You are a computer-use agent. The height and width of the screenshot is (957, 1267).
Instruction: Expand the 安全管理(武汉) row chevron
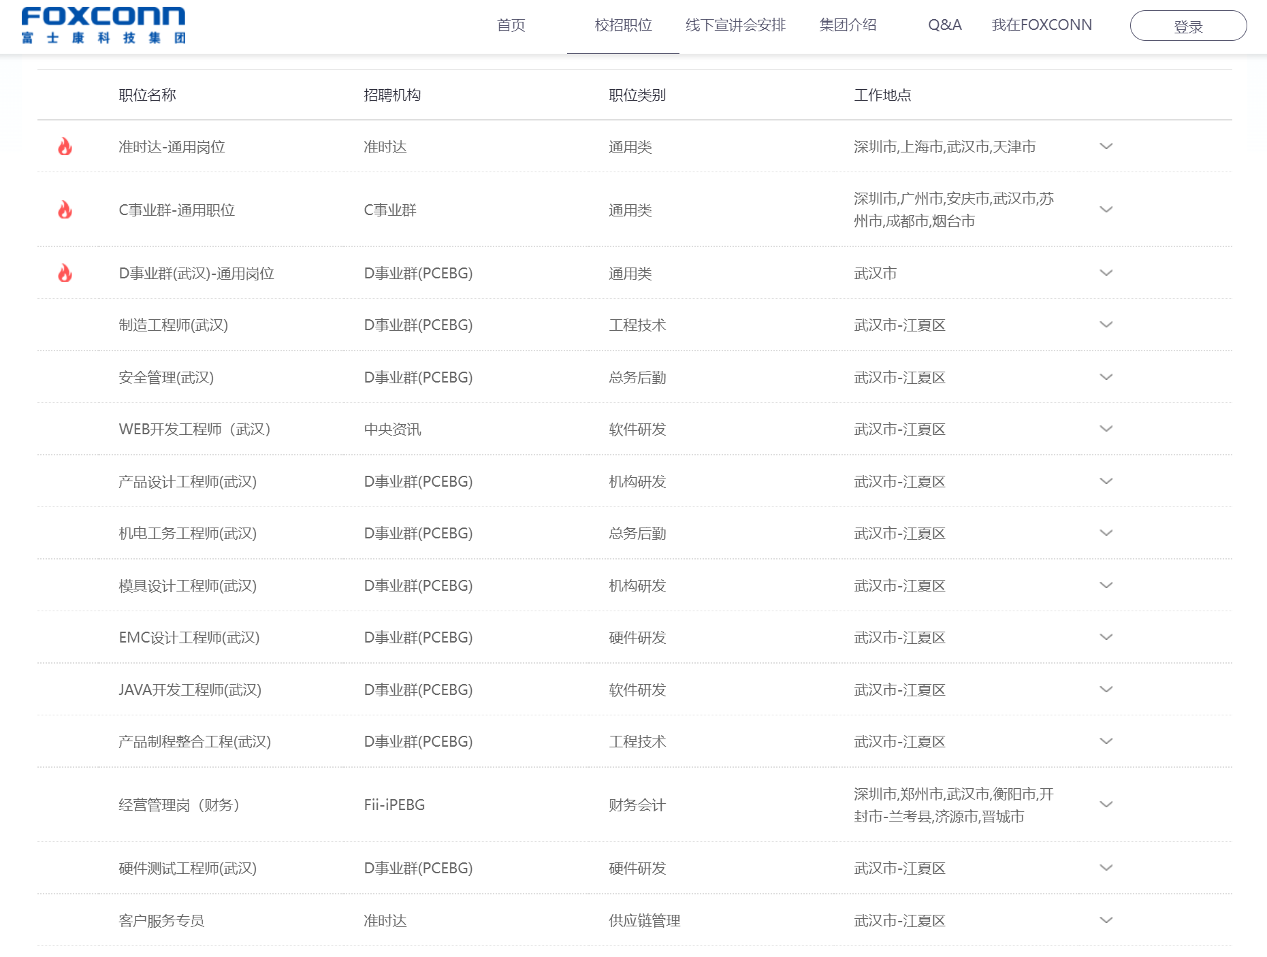[x=1106, y=377]
